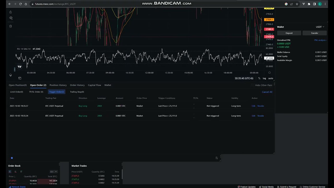Revoke the order dated 19:35:37
334x188 pixels.
coord(261,106)
